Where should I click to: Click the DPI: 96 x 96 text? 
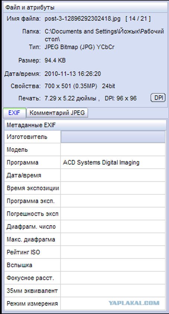[121, 98]
